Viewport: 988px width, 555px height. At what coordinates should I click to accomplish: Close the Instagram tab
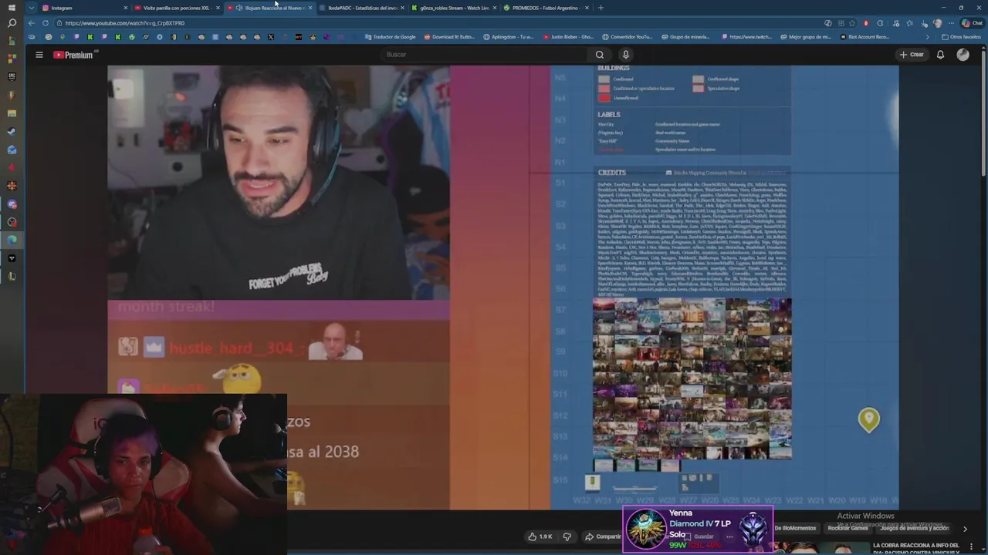pyautogui.click(x=126, y=8)
